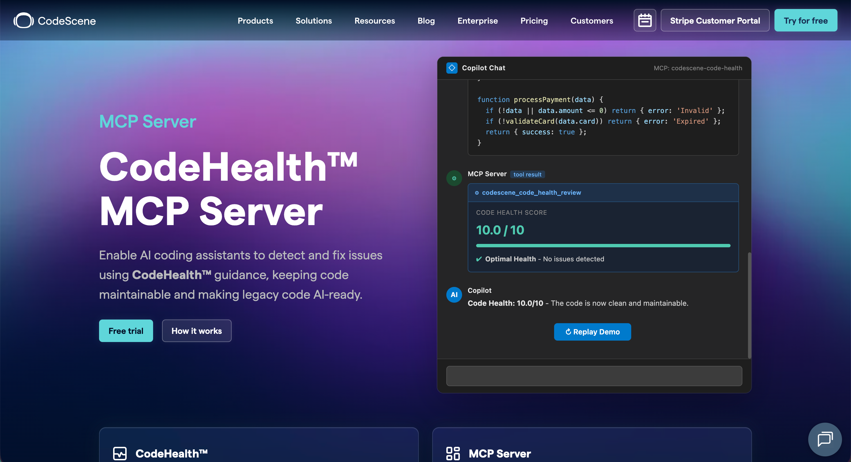The height and width of the screenshot is (462, 851).
Task: Open the calendar booking icon
Action: [x=644, y=21]
